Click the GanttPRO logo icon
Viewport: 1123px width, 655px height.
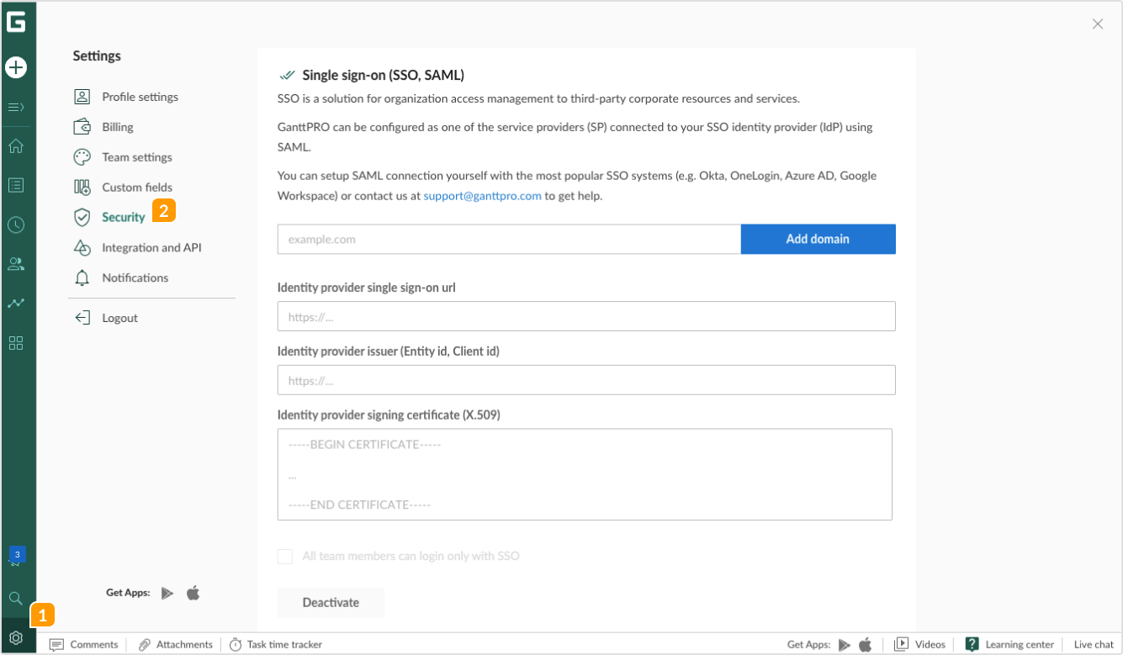pyautogui.click(x=16, y=22)
